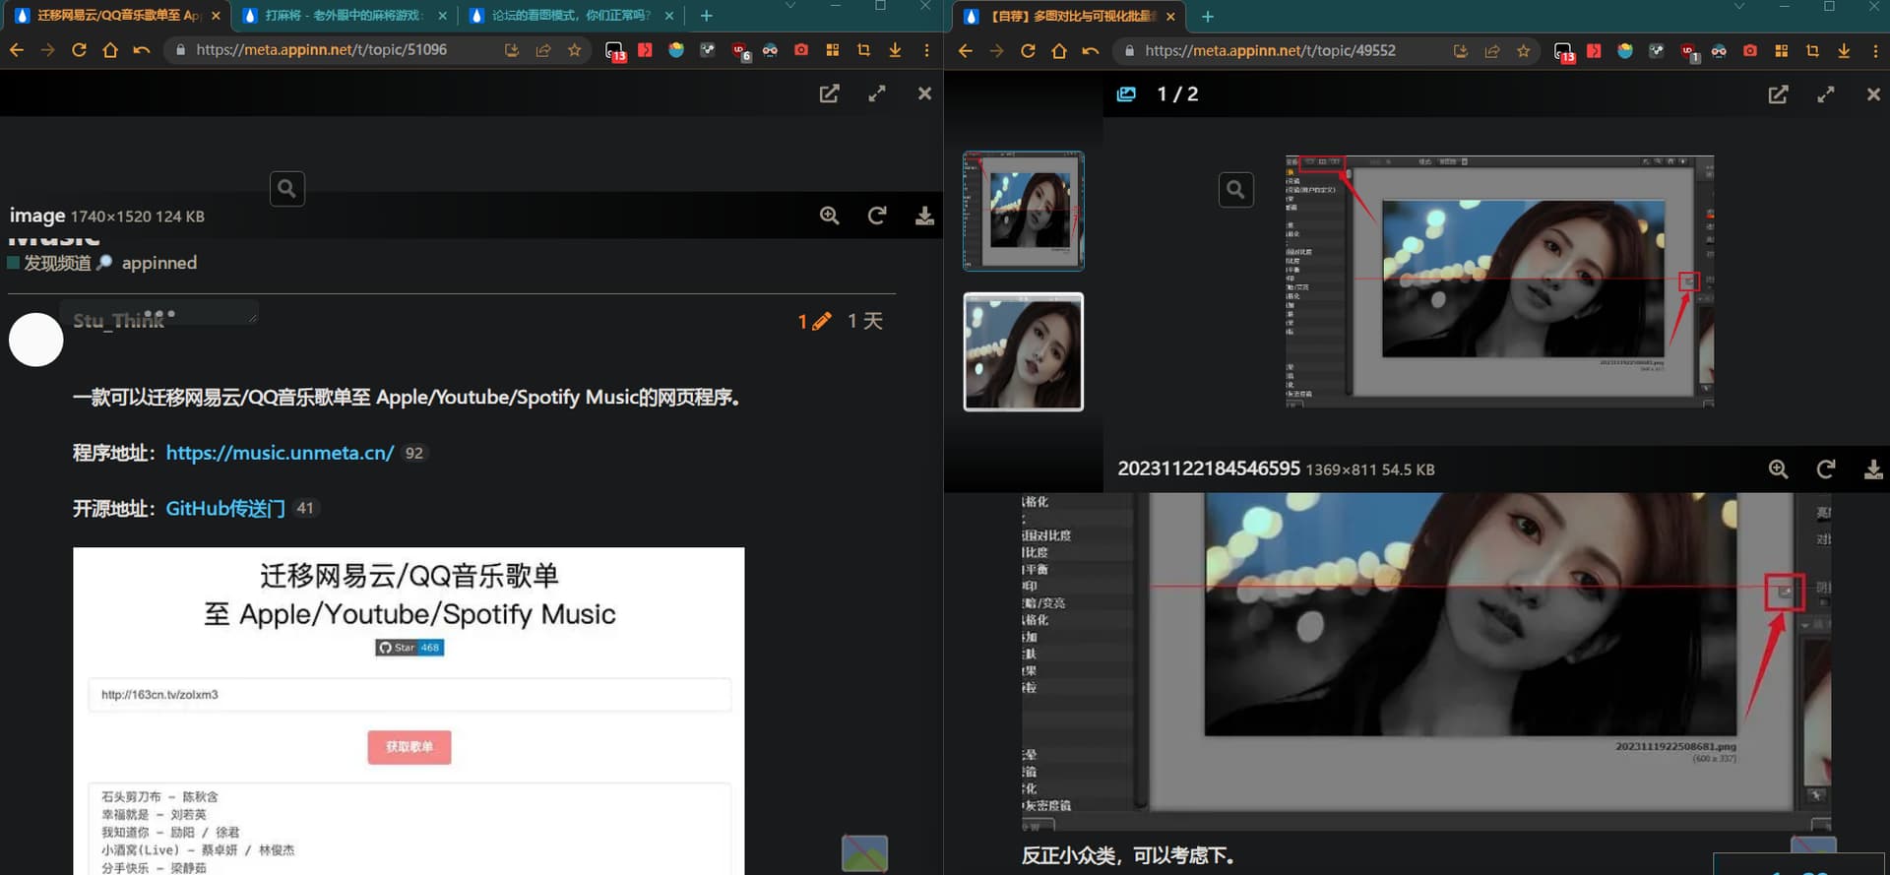Click the 获取歌单 button
This screenshot has width=1890, height=875.
pyautogui.click(x=409, y=747)
